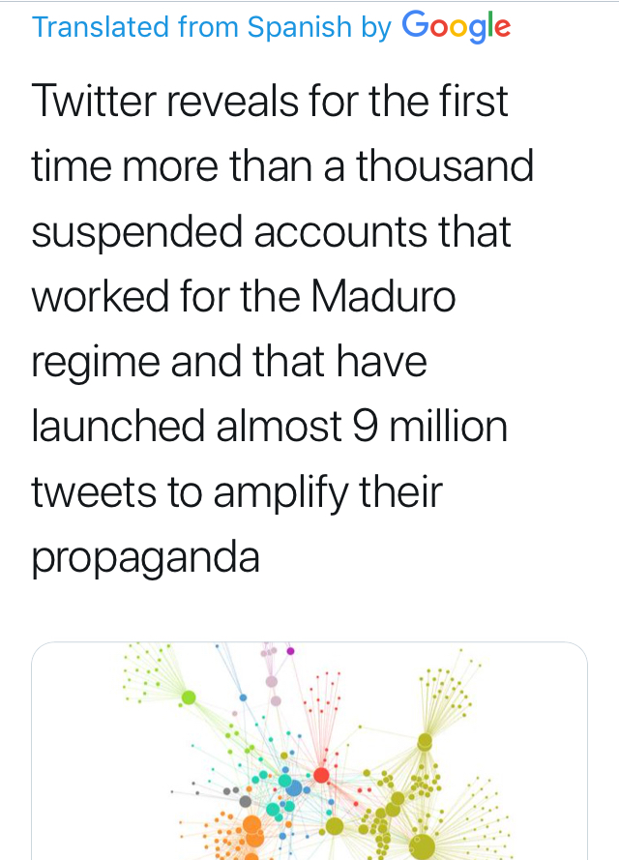Open the network graph image thumbnail
This screenshot has width=619, height=860.
[x=309, y=751]
